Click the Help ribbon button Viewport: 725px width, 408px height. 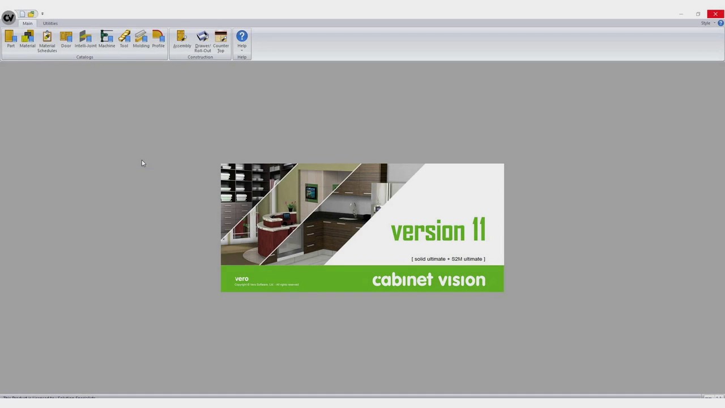pyautogui.click(x=242, y=41)
